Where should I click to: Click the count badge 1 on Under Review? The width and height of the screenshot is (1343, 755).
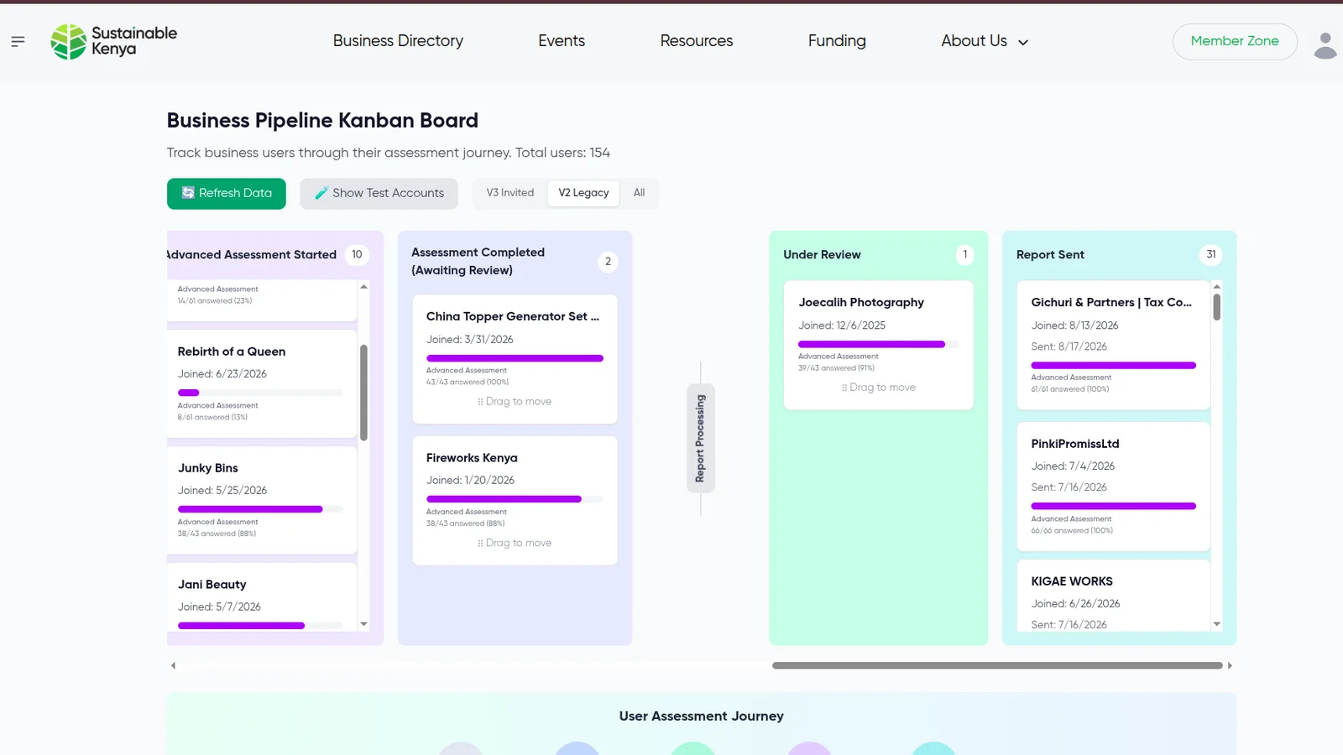point(964,254)
